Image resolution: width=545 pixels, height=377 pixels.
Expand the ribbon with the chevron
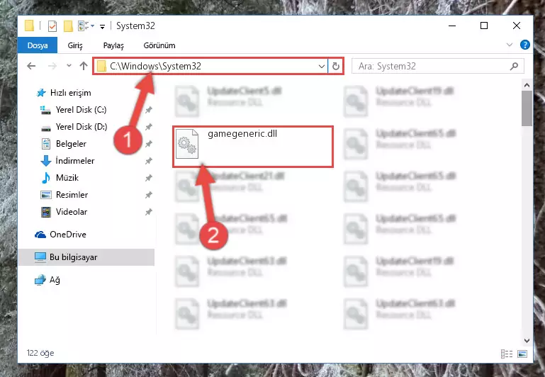509,45
